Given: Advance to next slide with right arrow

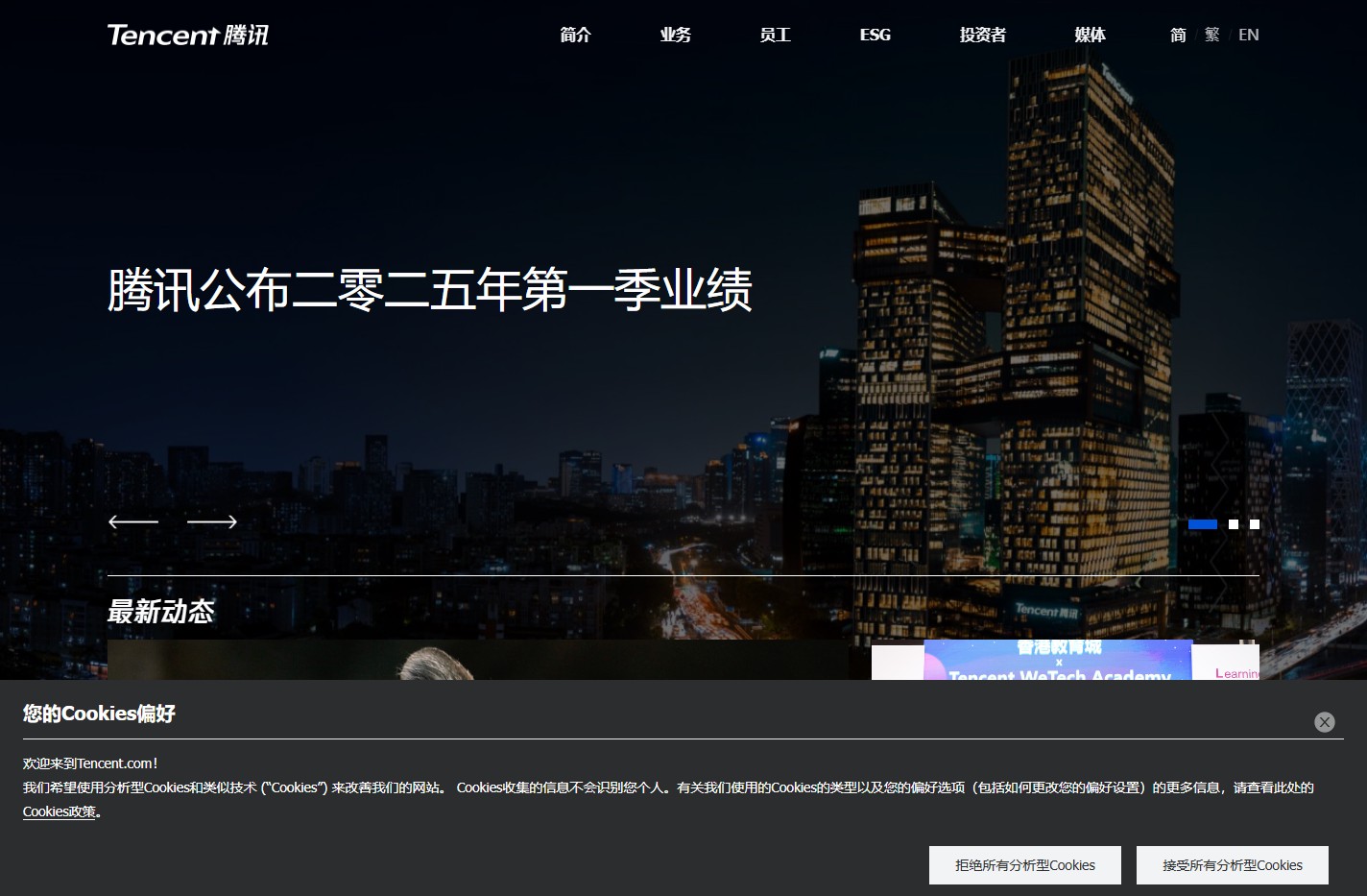Looking at the screenshot, I should point(212,521).
